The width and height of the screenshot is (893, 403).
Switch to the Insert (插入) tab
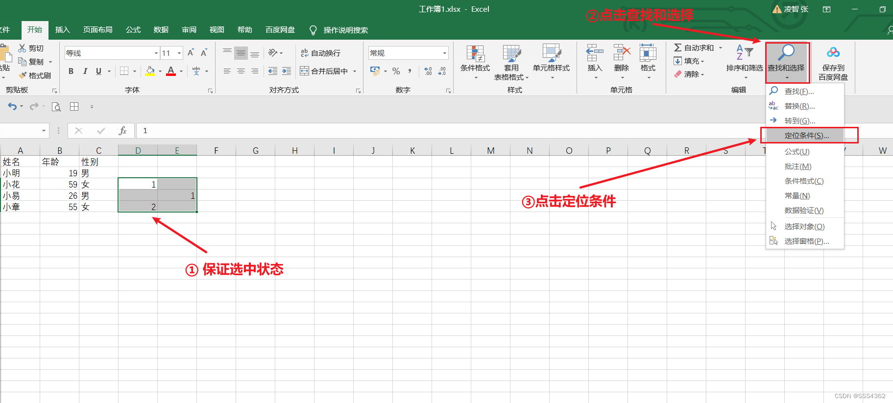63,30
